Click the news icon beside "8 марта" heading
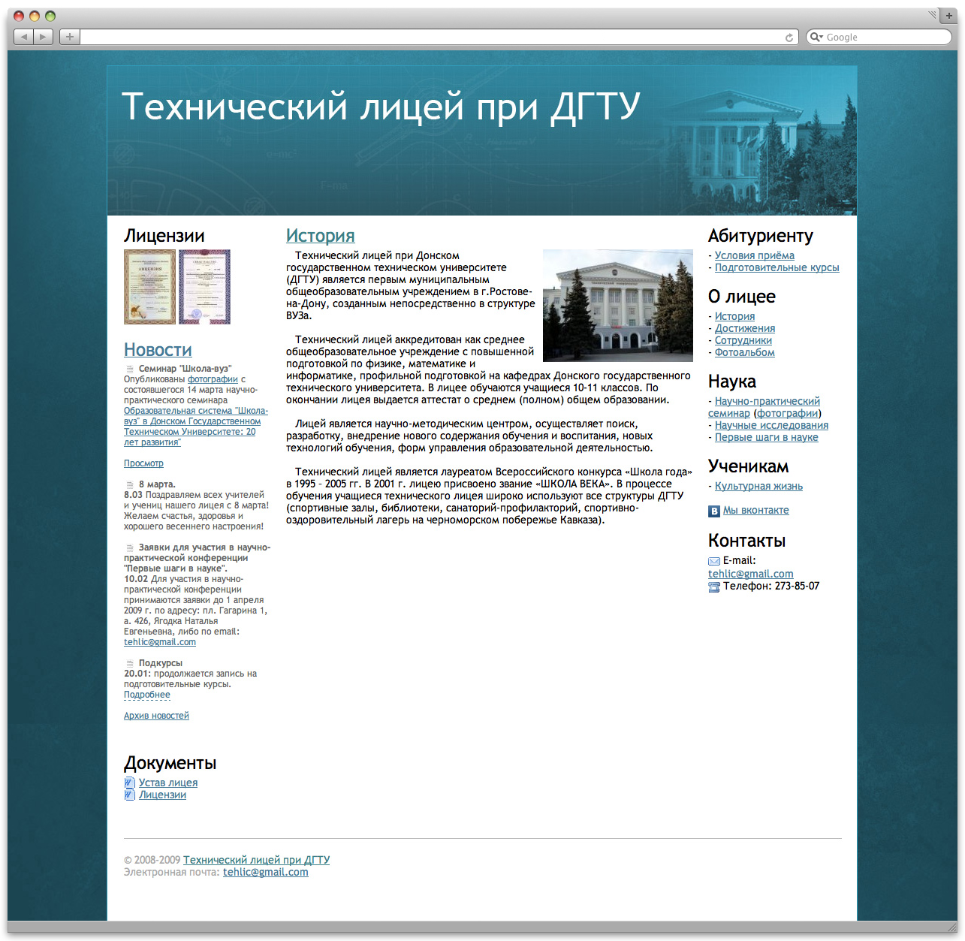Image resolution: width=965 pixels, height=941 pixels. pyautogui.click(x=129, y=484)
